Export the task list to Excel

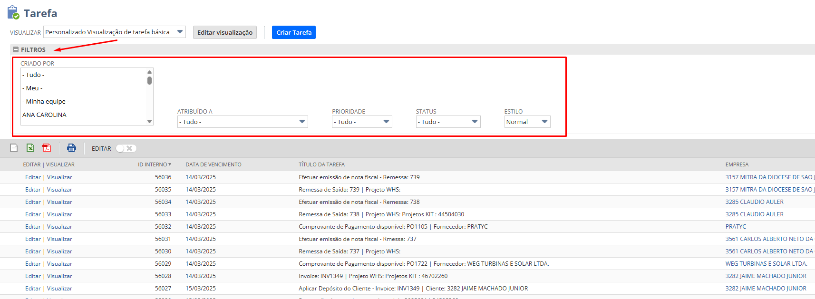[30, 148]
